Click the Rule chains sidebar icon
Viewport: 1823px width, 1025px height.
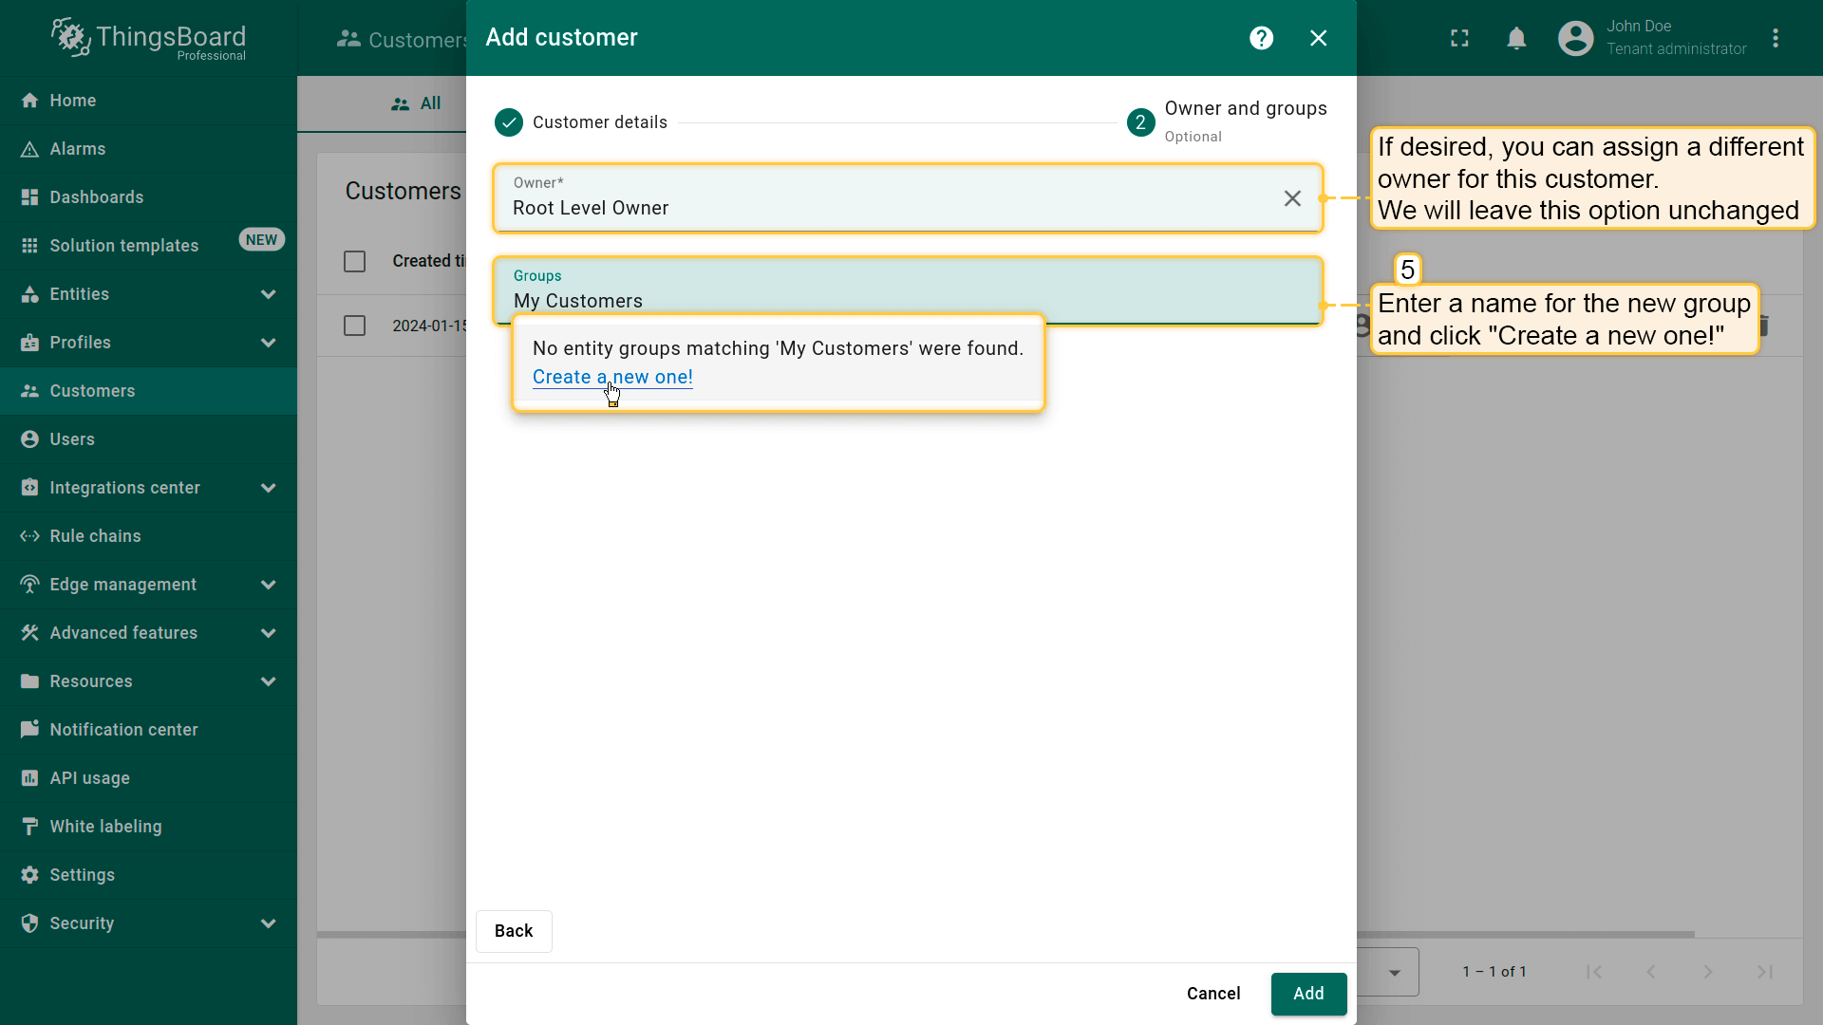click(29, 536)
